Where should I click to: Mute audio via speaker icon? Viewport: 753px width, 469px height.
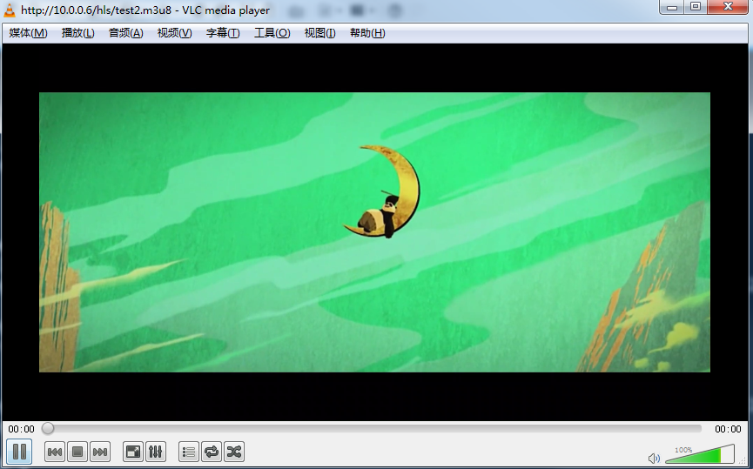(654, 459)
